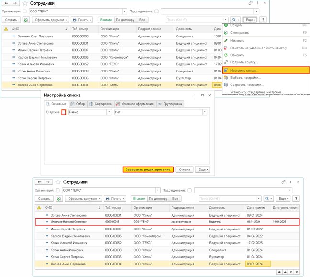Jump to last record in bottom list
The width and height of the screenshot is (310, 277).
point(297,272)
